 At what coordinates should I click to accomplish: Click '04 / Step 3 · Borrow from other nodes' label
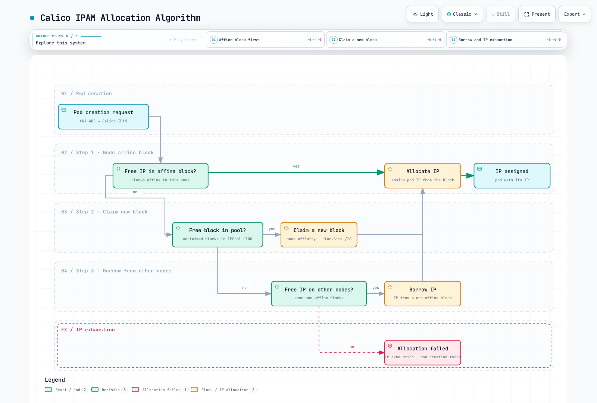tap(116, 271)
